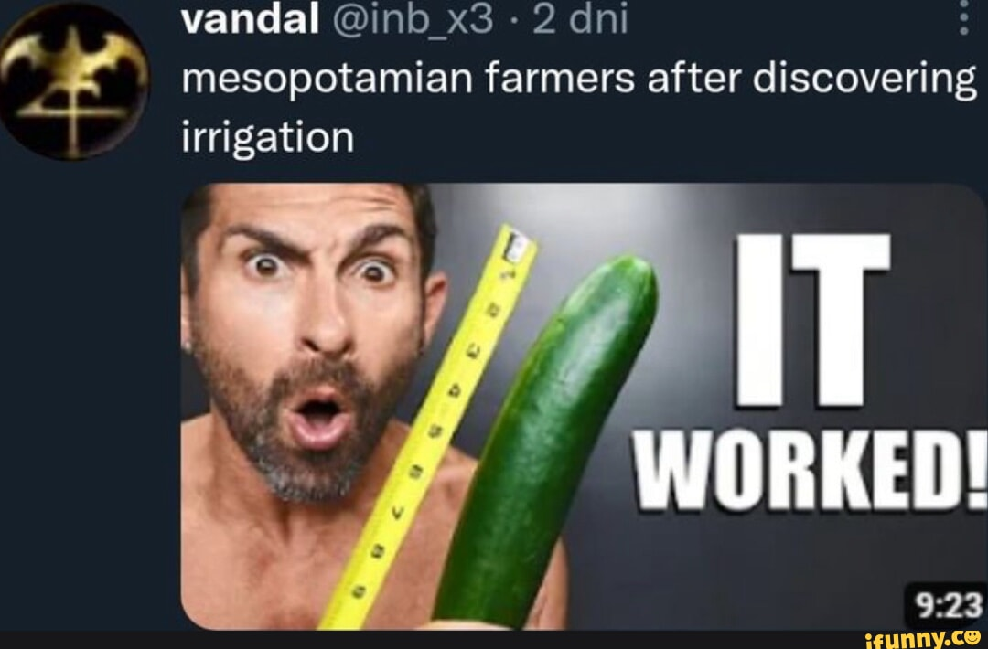This screenshot has height=649, width=988.
Task: Click the smiley face in ifunny logo
Action: (971, 638)
